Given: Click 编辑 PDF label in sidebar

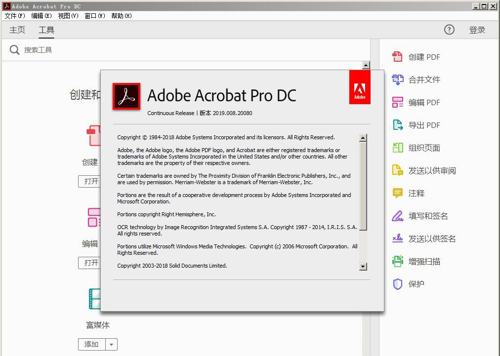Looking at the screenshot, I should [x=424, y=102].
